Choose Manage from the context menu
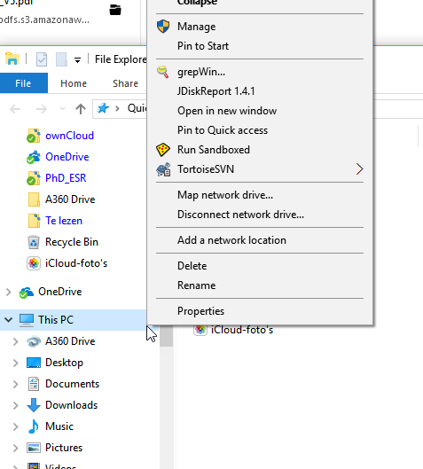423x469 pixels. [x=259, y=27]
